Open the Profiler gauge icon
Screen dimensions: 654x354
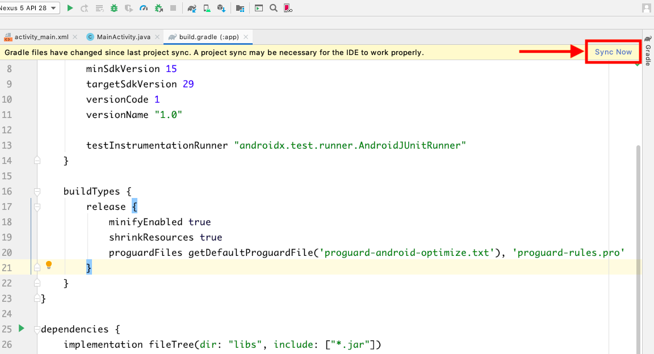(x=144, y=8)
